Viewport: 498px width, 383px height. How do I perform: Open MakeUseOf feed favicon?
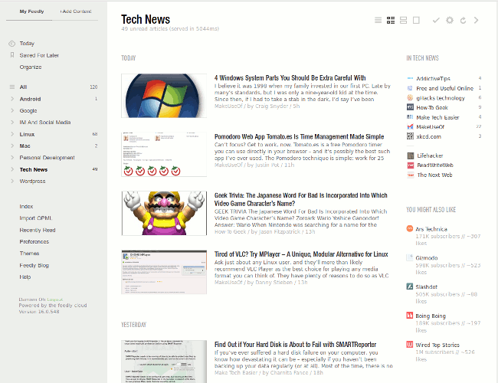(x=410, y=126)
